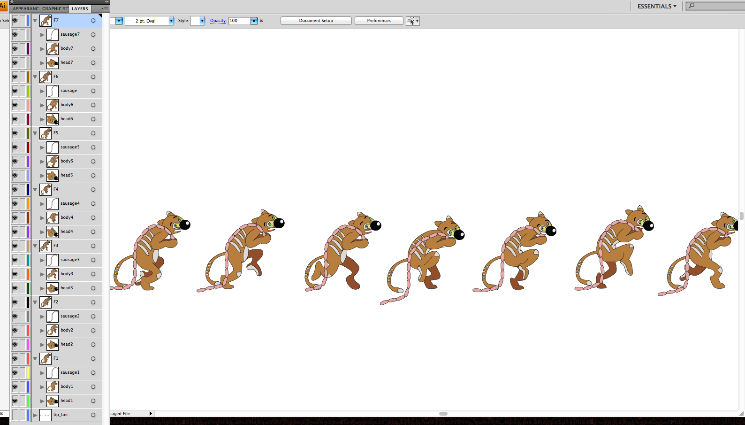745x425 pixels.
Task: Toggle visibility of F4 layer
Action: tap(15, 190)
